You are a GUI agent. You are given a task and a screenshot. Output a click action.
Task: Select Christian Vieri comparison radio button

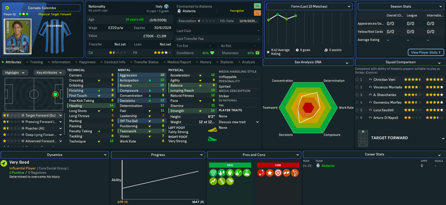(357, 80)
